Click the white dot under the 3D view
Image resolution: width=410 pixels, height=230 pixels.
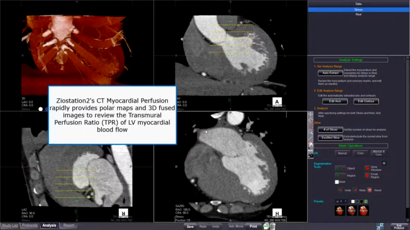point(40,109)
